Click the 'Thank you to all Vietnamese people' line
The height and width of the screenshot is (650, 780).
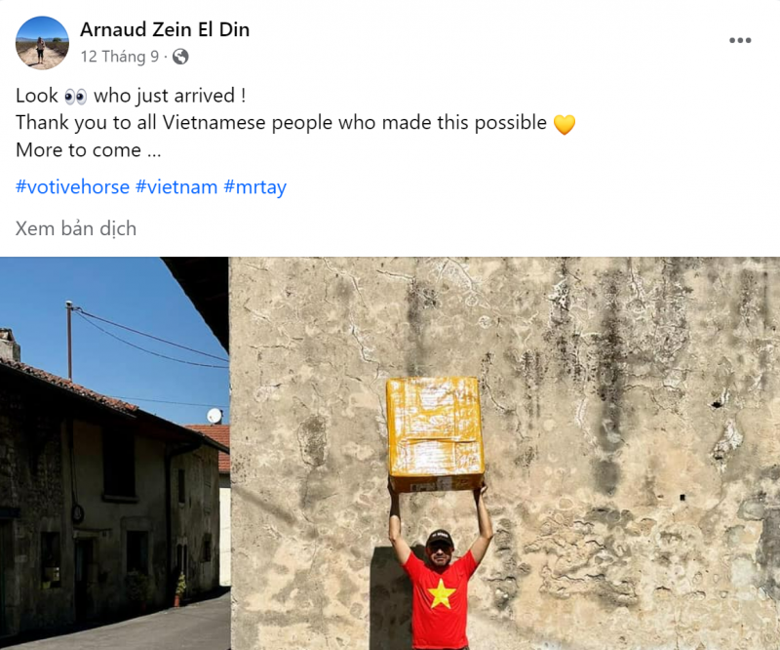(295, 123)
